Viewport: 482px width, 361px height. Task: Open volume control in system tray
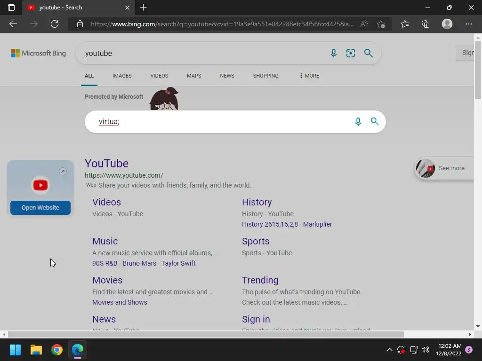click(426, 350)
